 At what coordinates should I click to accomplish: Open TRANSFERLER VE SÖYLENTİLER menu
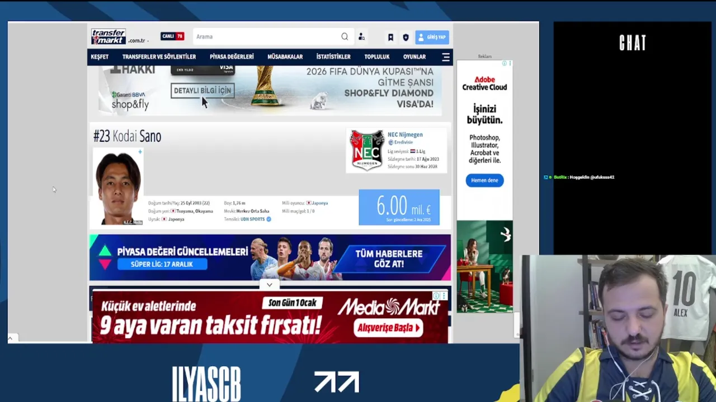[x=159, y=56]
